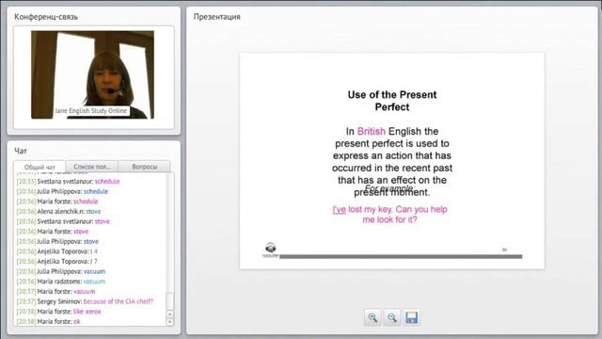The height and width of the screenshot is (339, 602).
Task: Click Svetlana svetlanaur's message 'schedule'
Action: (107, 182)
